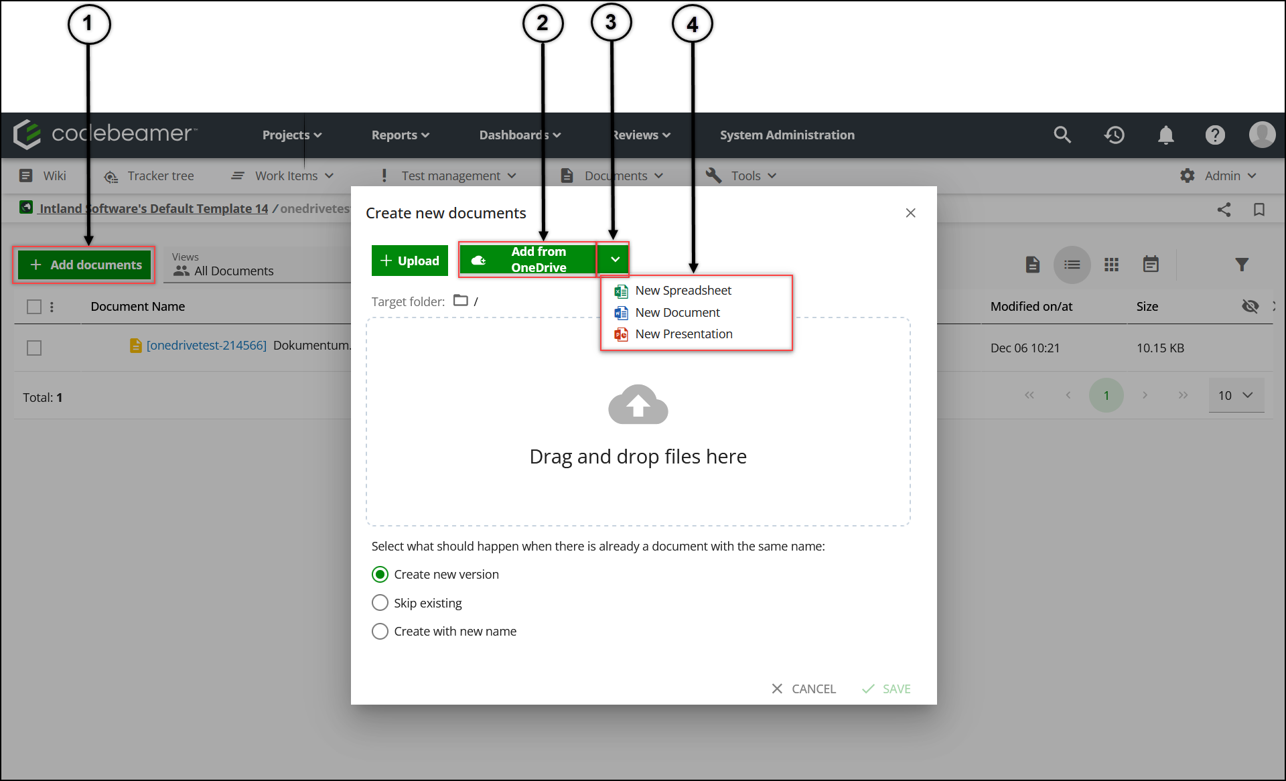
Task: Click the bookmark icon
Action: point(1259,210)
